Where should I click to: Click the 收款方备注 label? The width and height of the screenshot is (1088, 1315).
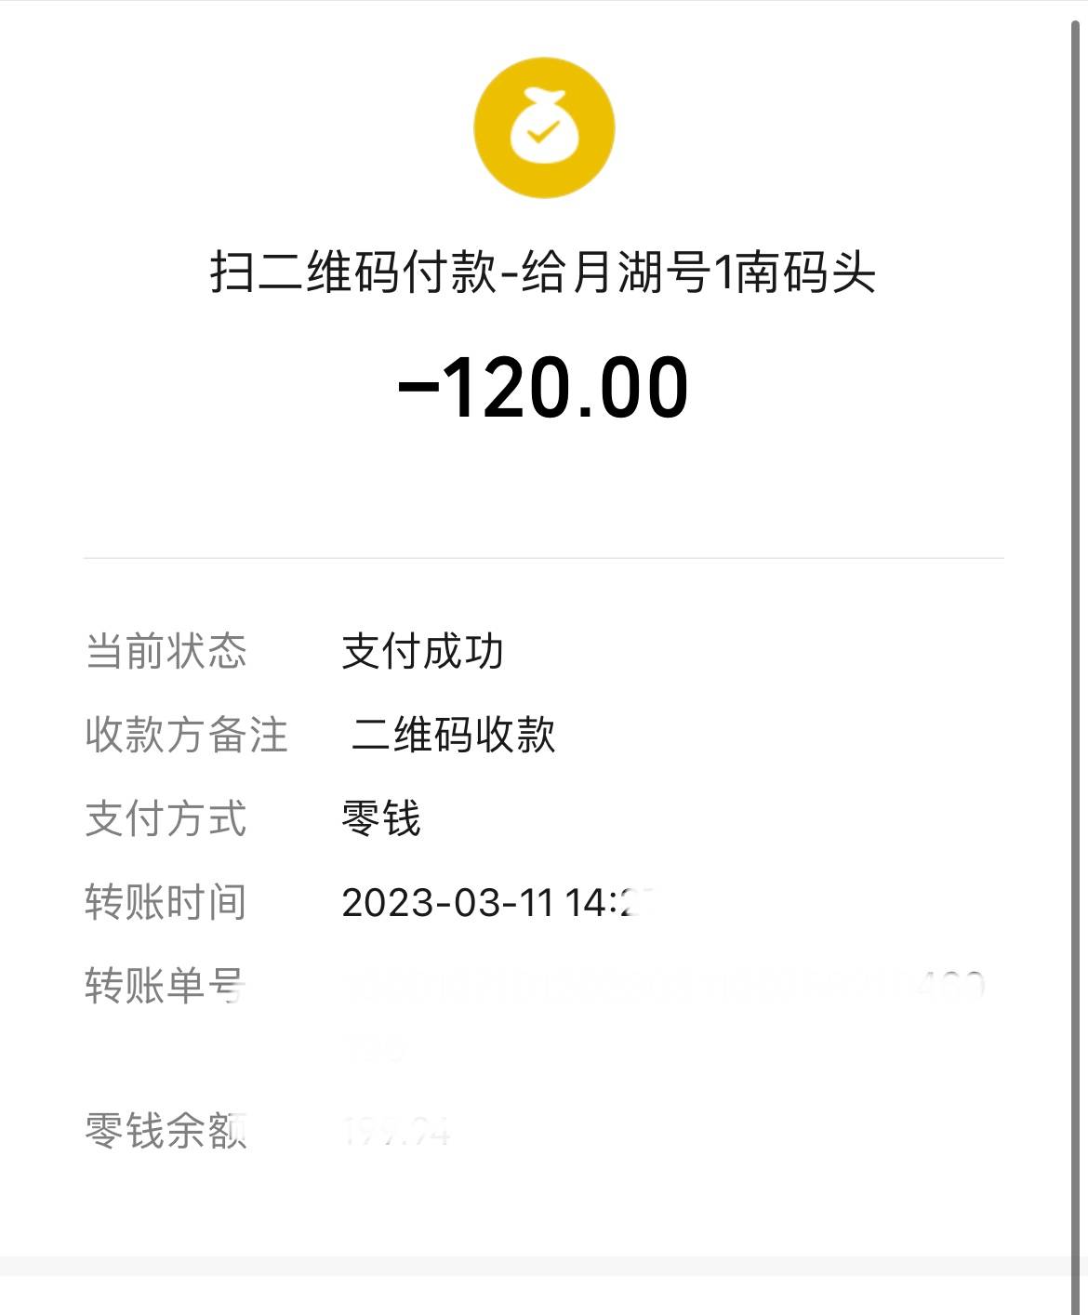(x=186, y=735)
